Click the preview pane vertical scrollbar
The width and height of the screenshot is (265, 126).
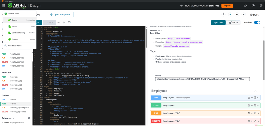(264, 60)
